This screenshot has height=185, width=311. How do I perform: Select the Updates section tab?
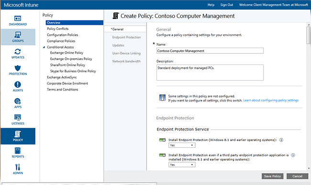click(118, 45)
